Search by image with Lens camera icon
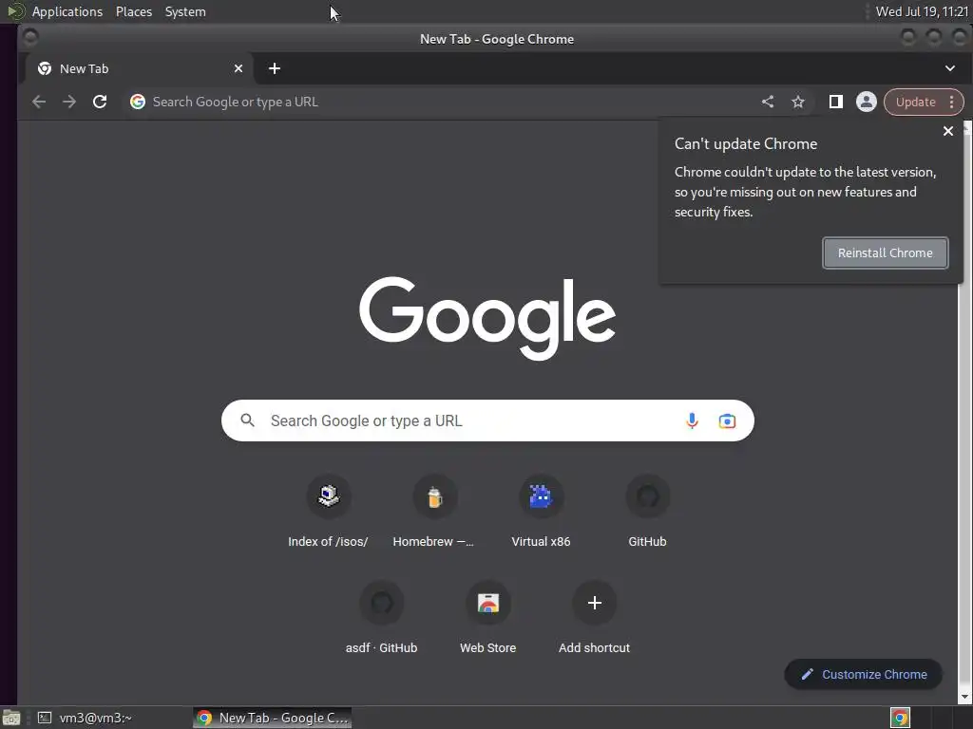The image size is (973, 729). point(727,421)
